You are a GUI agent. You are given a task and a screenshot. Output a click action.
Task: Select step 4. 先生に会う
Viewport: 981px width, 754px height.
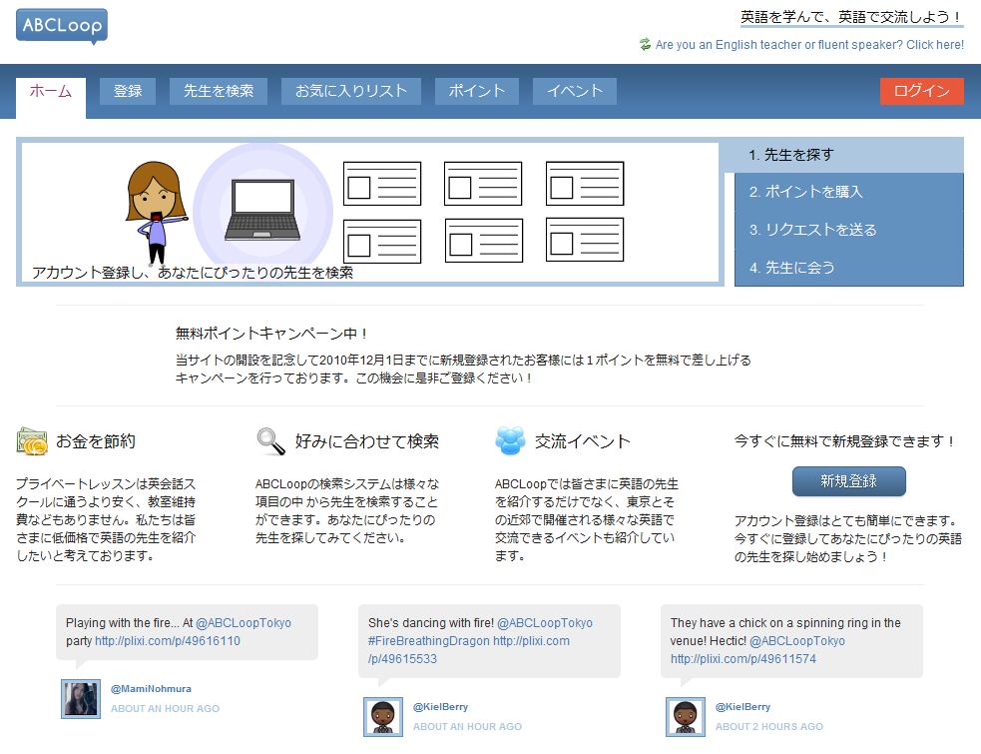point(849,268)
